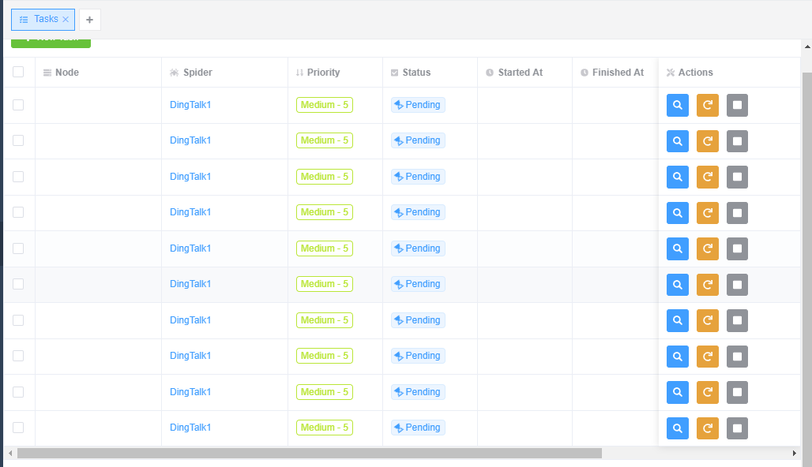
Task: Click the horizontal scrollbar left arrow
Action: (10, 454)
